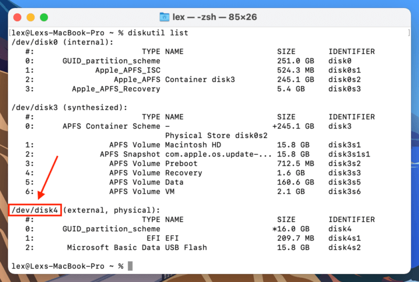This screenshot has width=419, height=282.
Task: Minimize the Terminal window with yellow button
Action: (31, 17)
